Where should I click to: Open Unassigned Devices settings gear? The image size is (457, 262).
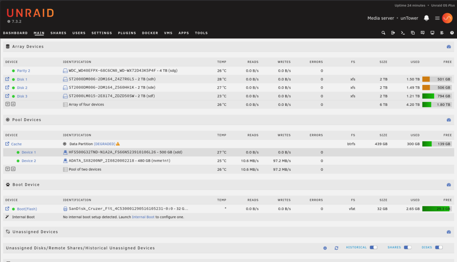325,248
